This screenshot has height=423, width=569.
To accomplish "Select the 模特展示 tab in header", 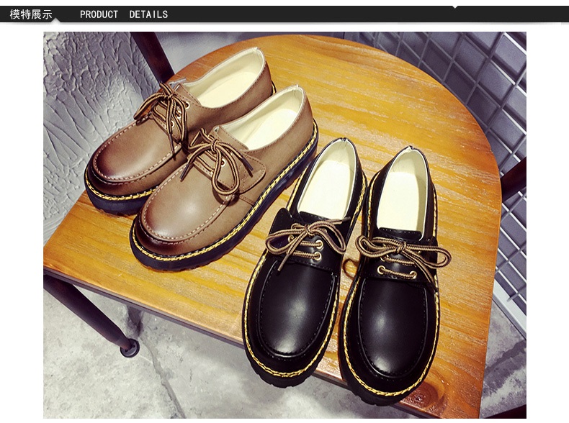I will click(x=31, y=14).
